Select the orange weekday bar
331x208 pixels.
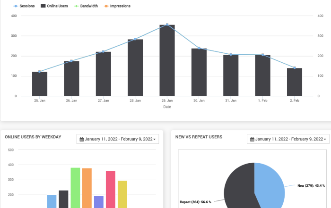87,188
